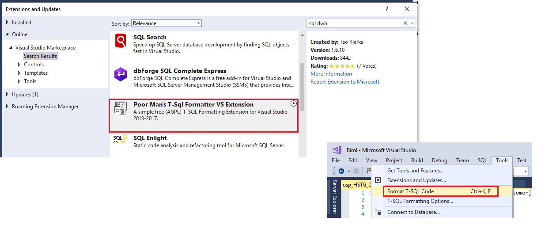Clear the search box with the X icon
The height and width of the screenshot is (229, 541).
pos(405,23)
